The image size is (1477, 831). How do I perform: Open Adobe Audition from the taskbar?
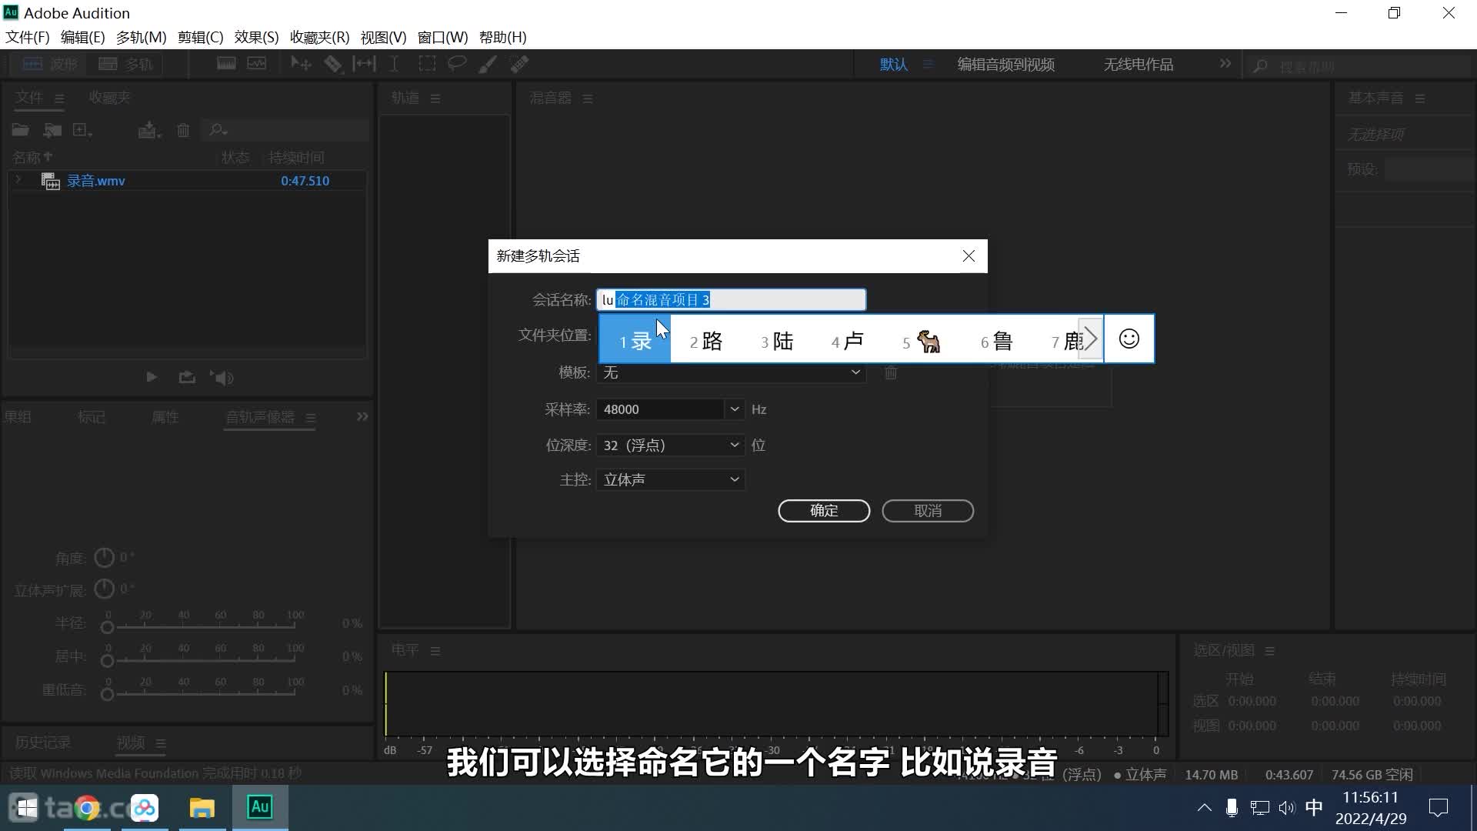coord(260,807)
